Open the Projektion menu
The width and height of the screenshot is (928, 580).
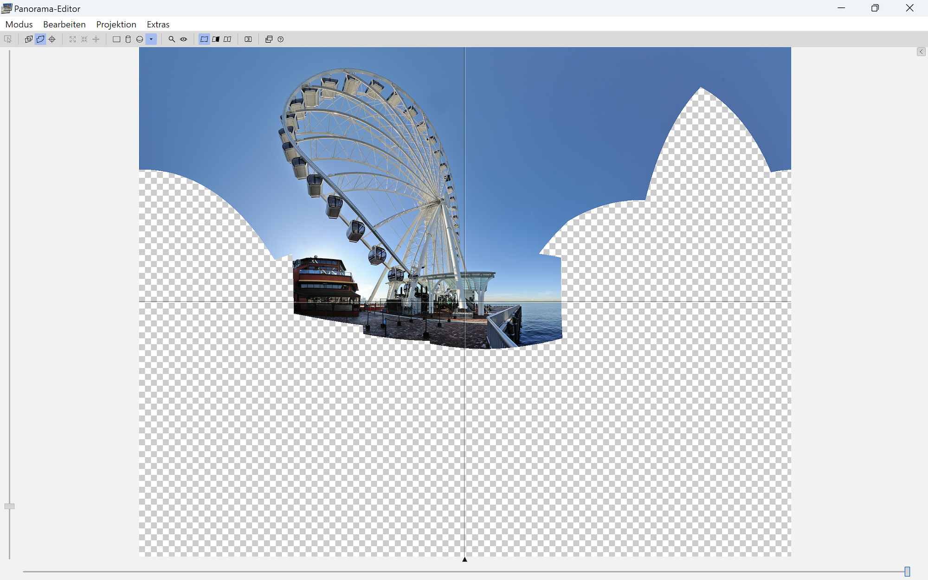click(116, 25)
